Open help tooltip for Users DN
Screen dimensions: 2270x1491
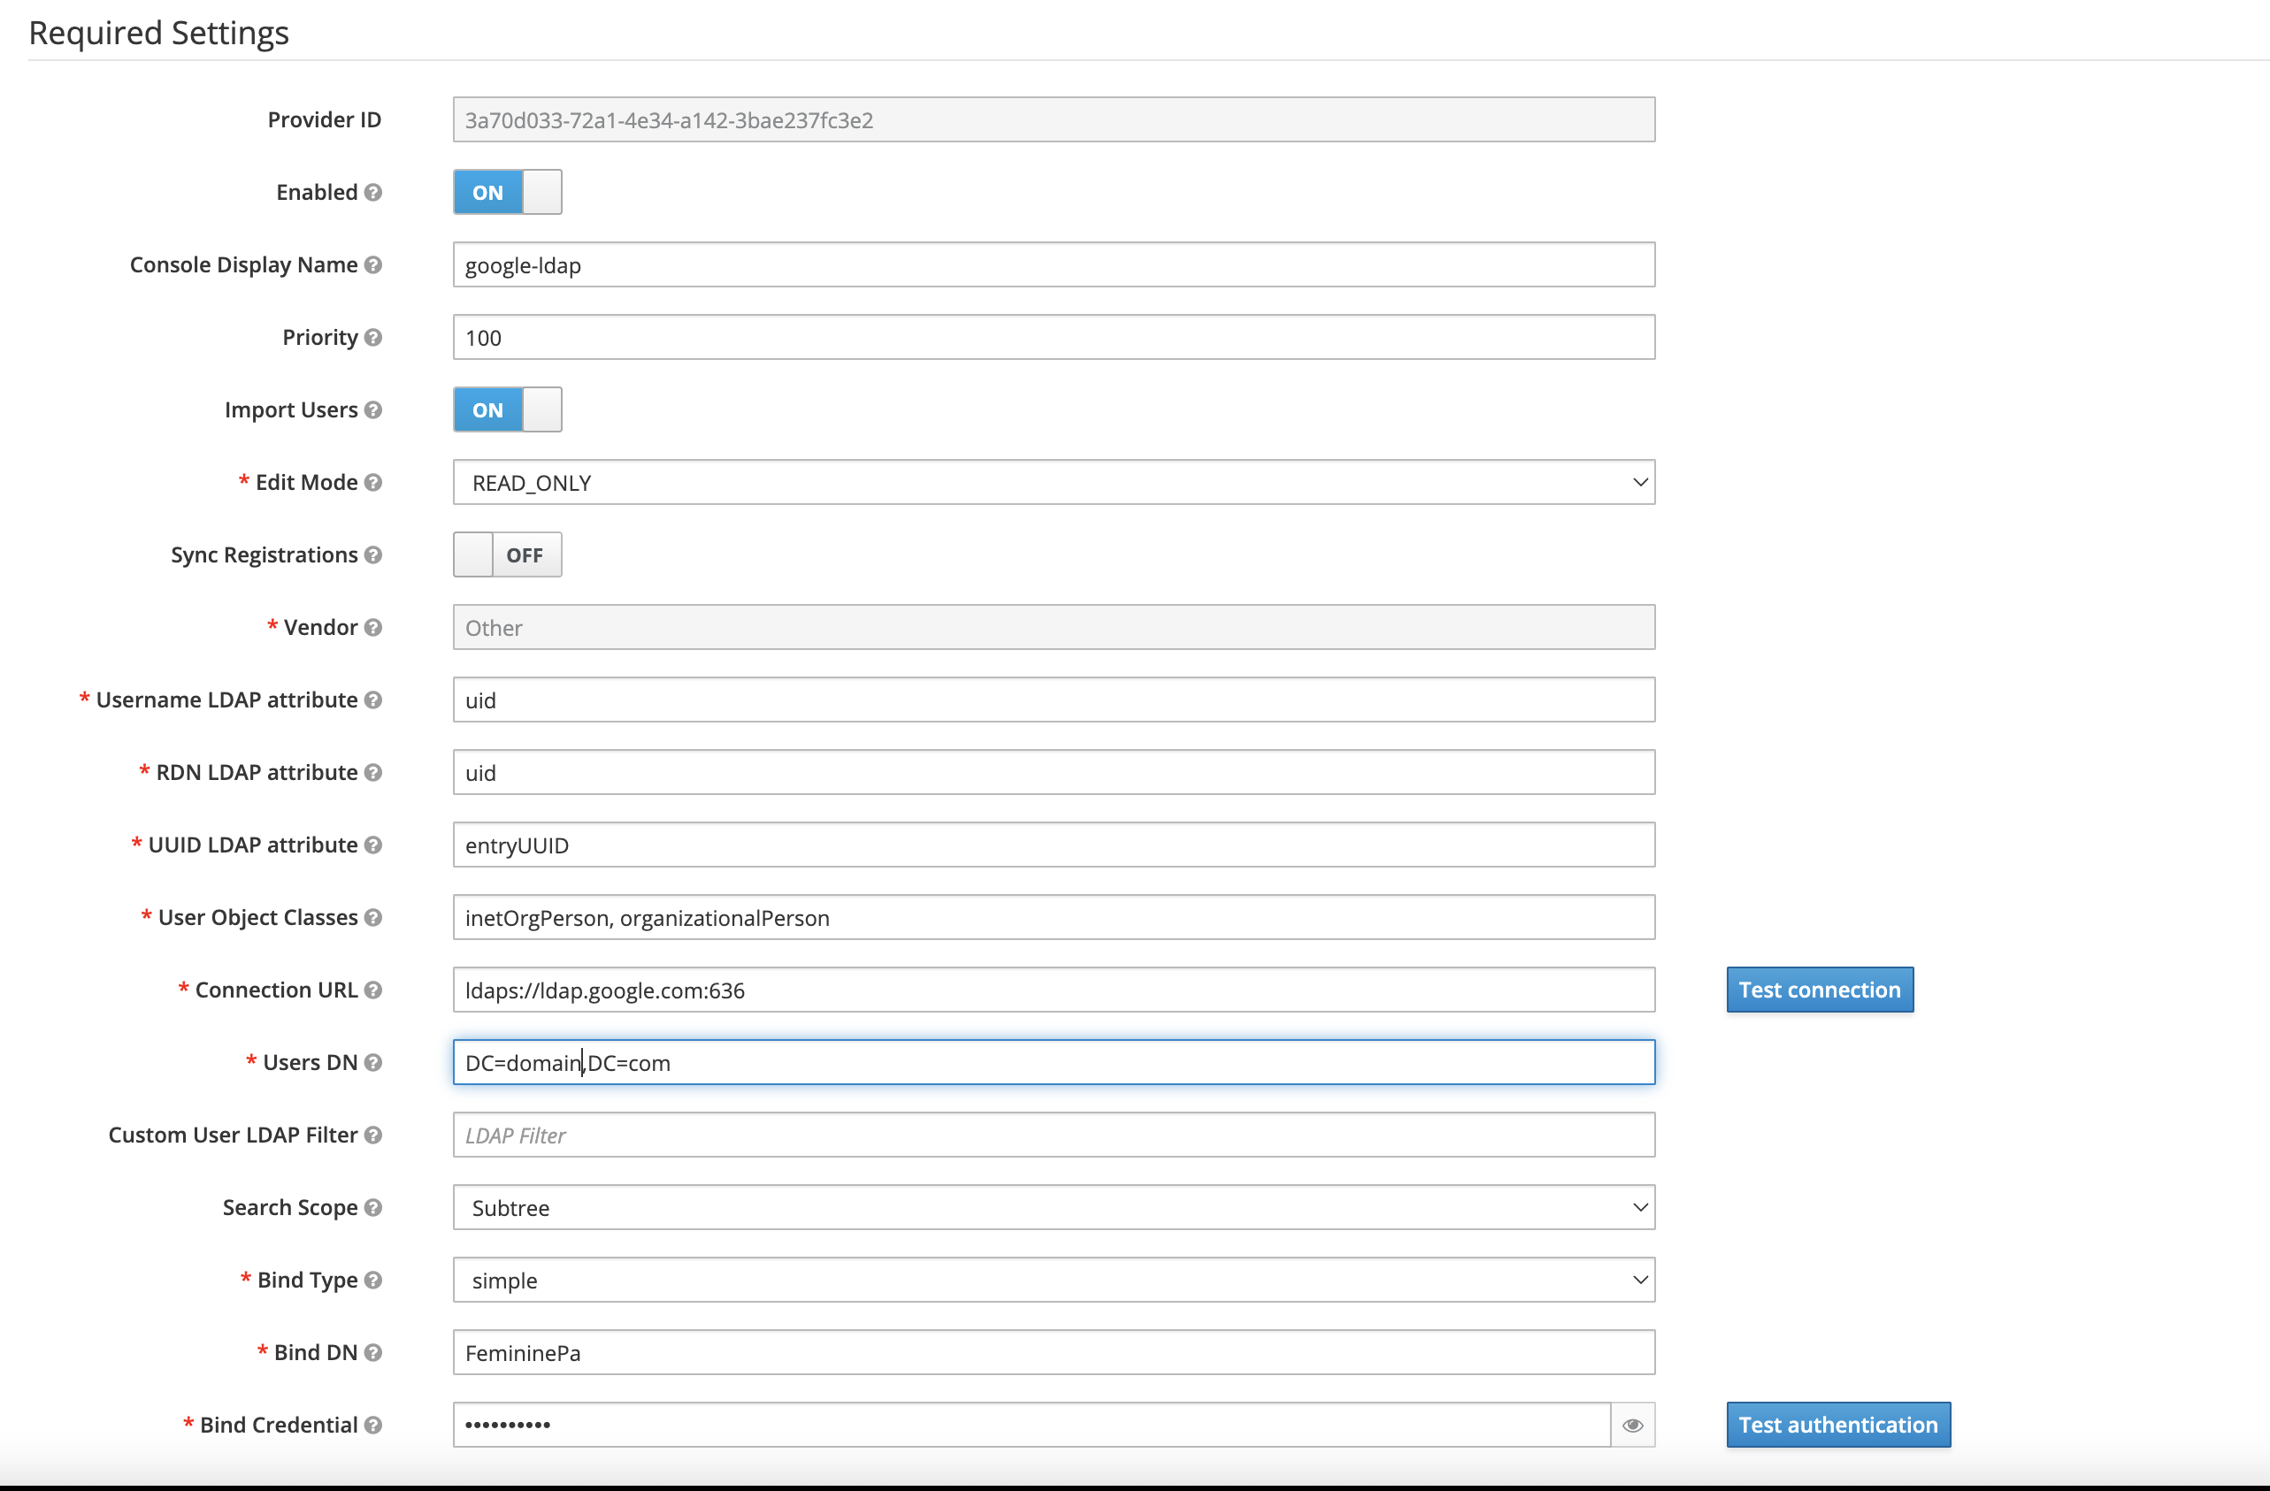coord(373,1062)
